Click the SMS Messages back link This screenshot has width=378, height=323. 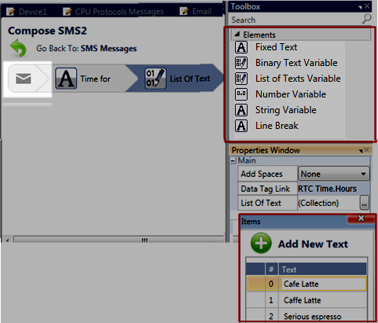[x=108, y=49]
